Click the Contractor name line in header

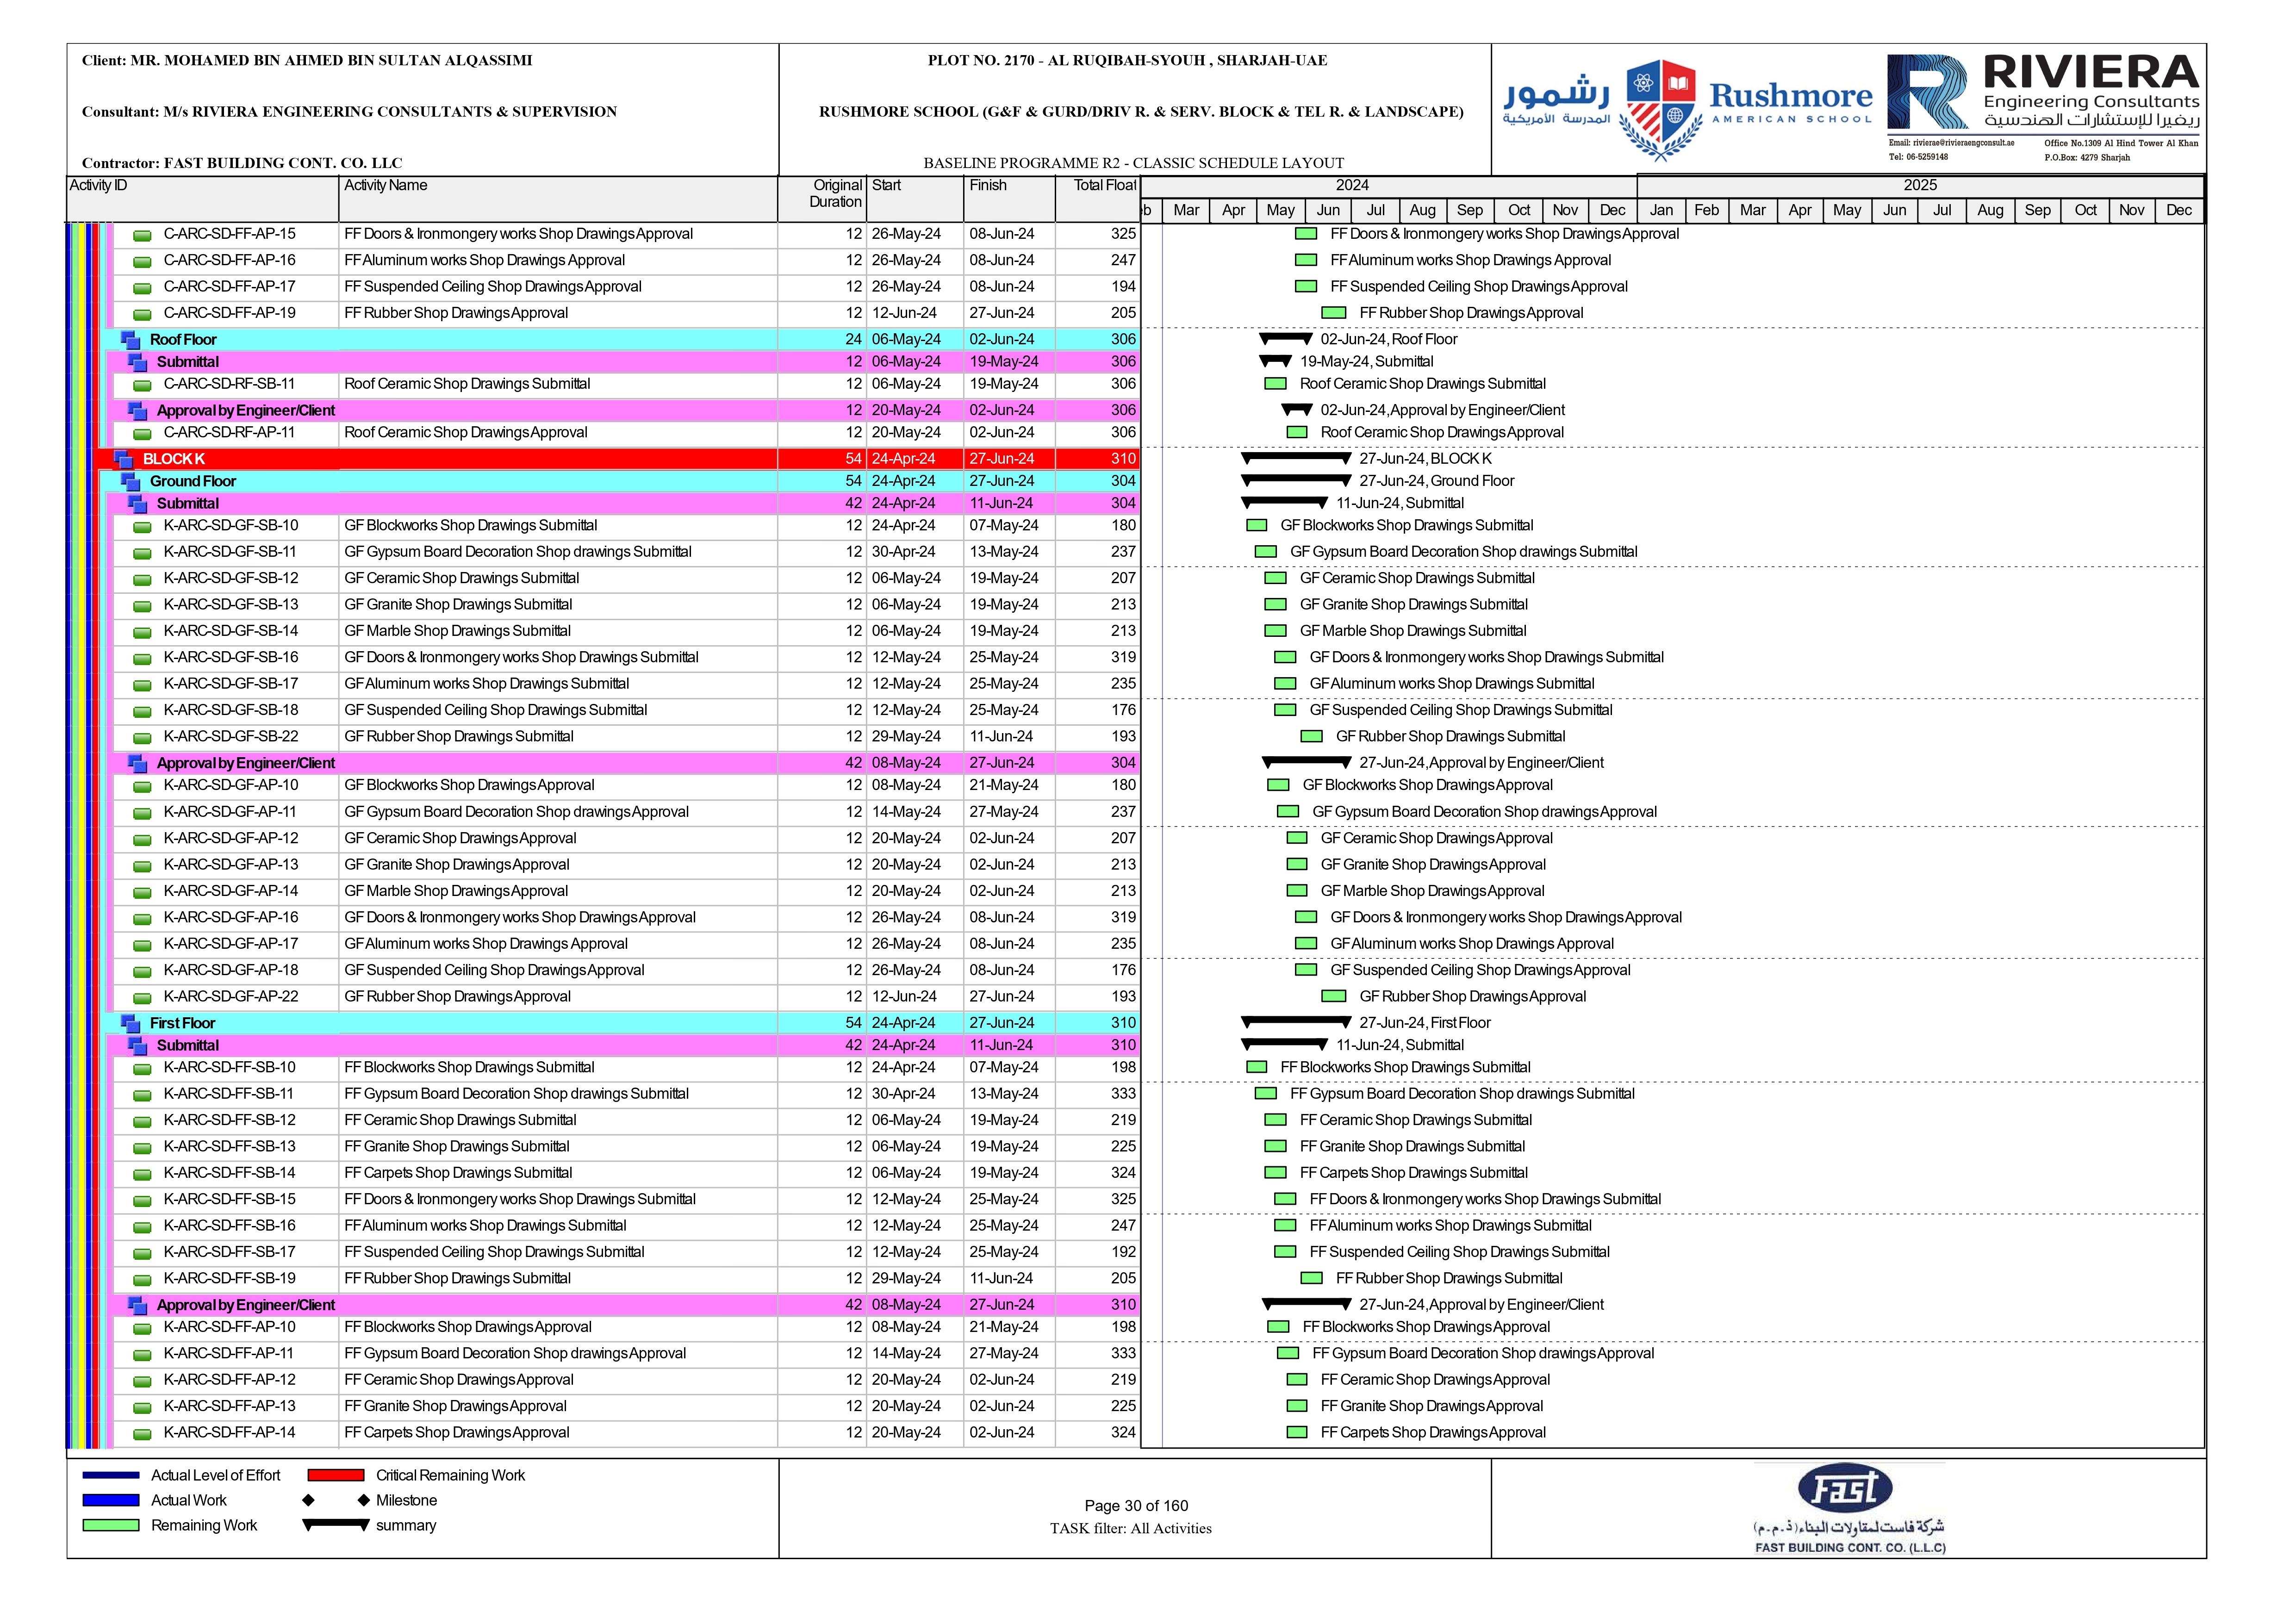[x=242, y=163]
